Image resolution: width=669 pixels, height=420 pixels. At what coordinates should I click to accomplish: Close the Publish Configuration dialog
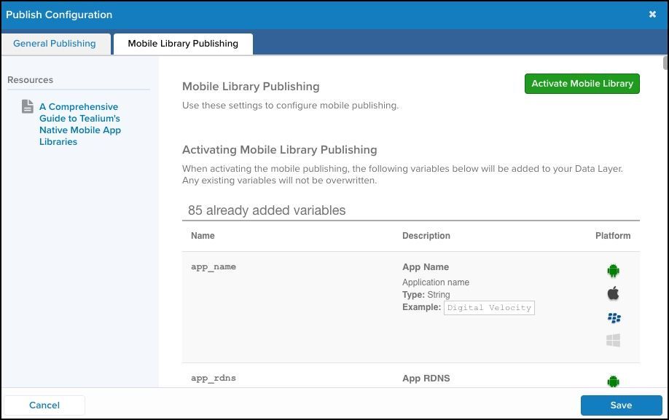[x=652, y=15]
